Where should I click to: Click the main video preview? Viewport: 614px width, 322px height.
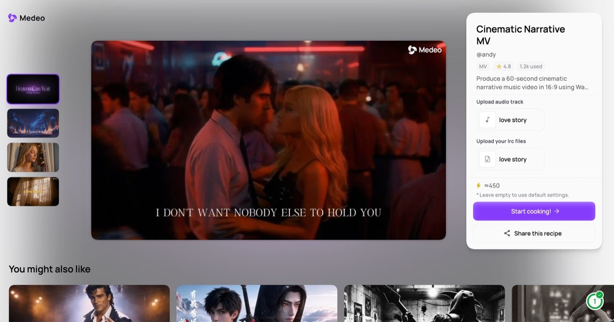tap(268, 140)
